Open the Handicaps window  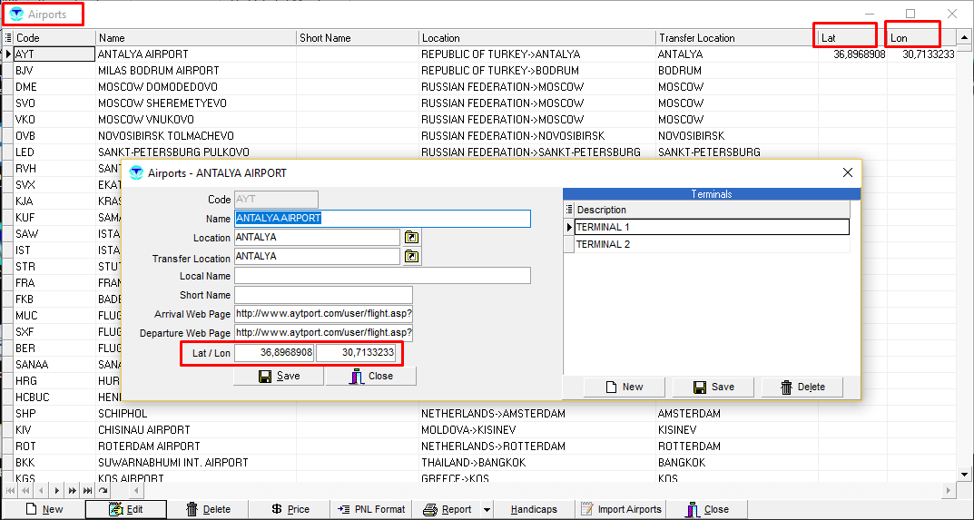(x=534, y=509)
